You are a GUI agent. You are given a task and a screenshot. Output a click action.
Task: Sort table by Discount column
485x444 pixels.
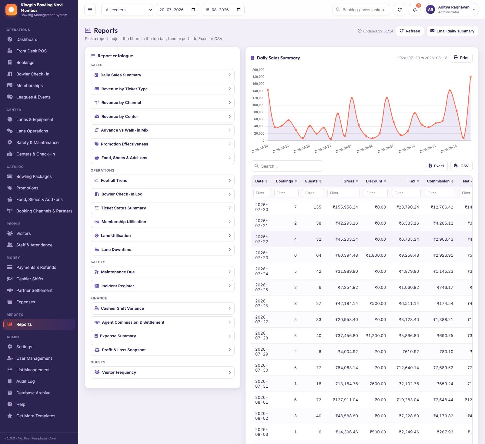(376, 181)
